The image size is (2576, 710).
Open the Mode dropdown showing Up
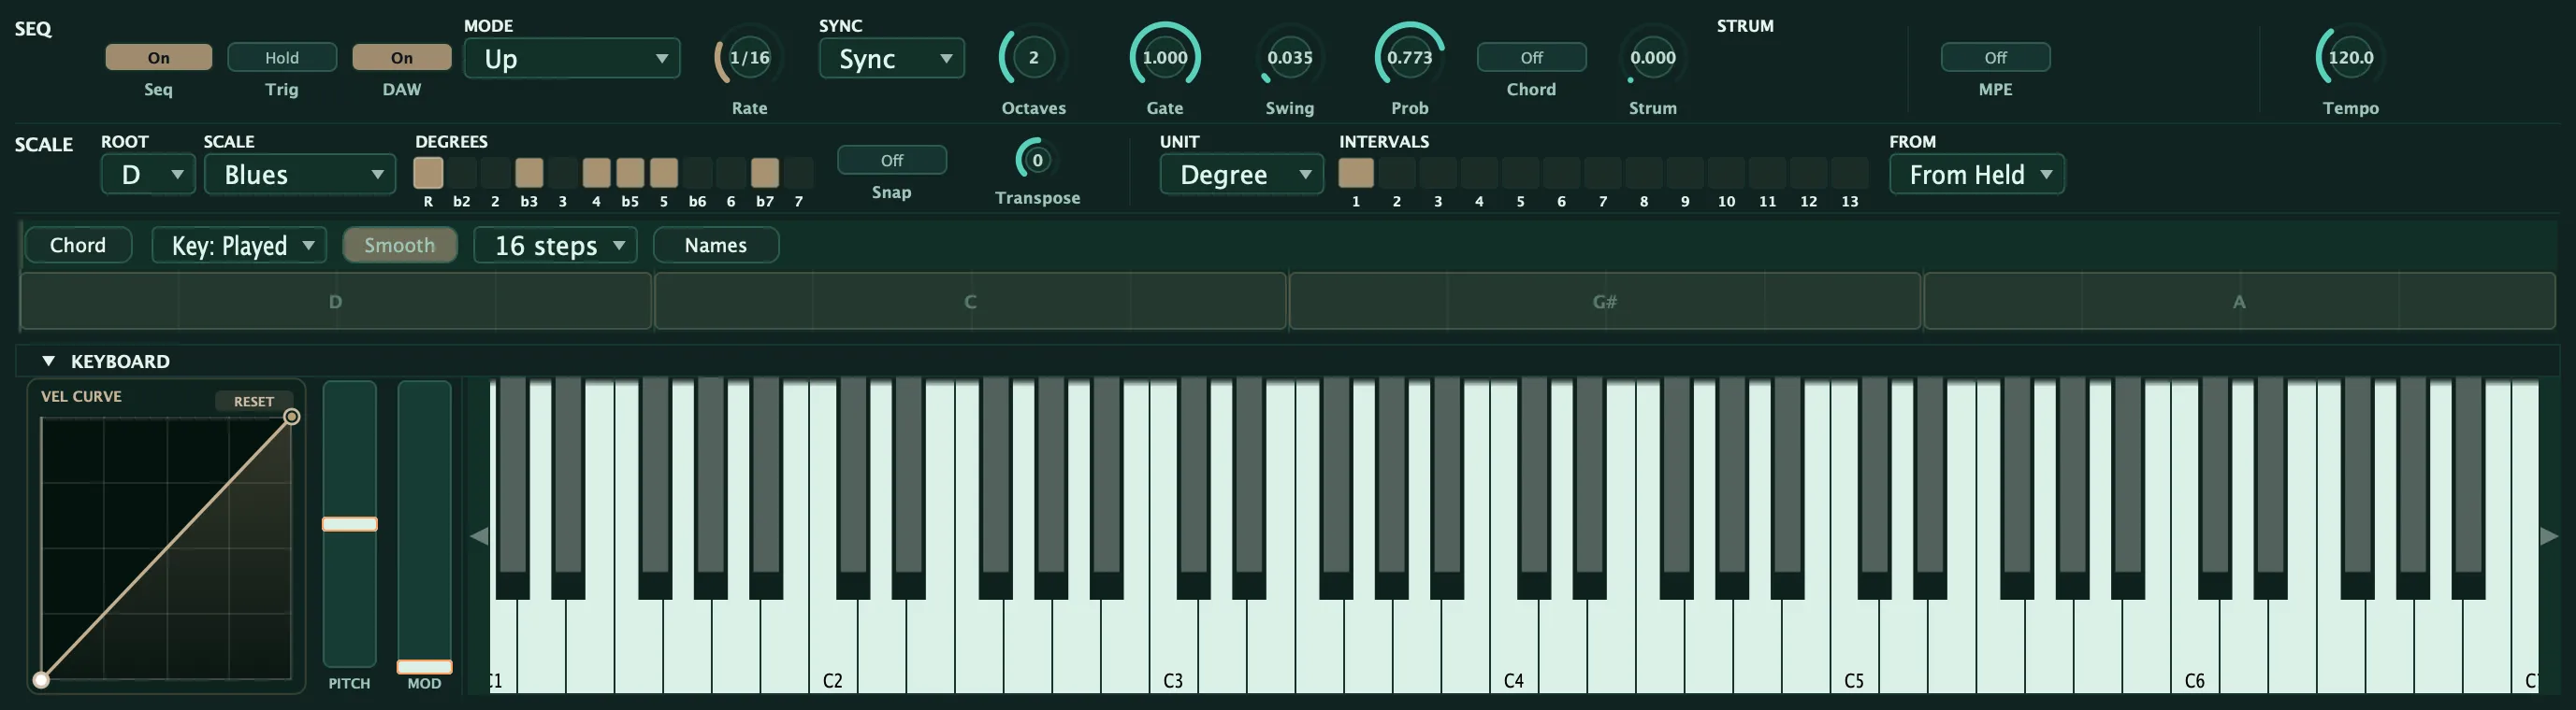[572, 58]
